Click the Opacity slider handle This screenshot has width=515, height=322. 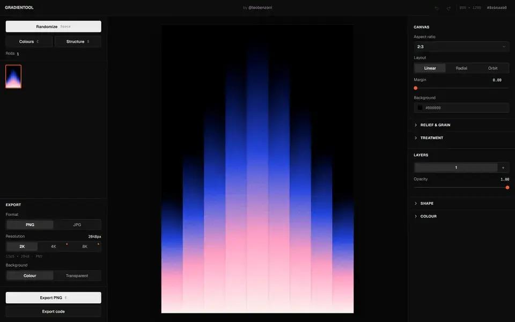coord(507,188)
